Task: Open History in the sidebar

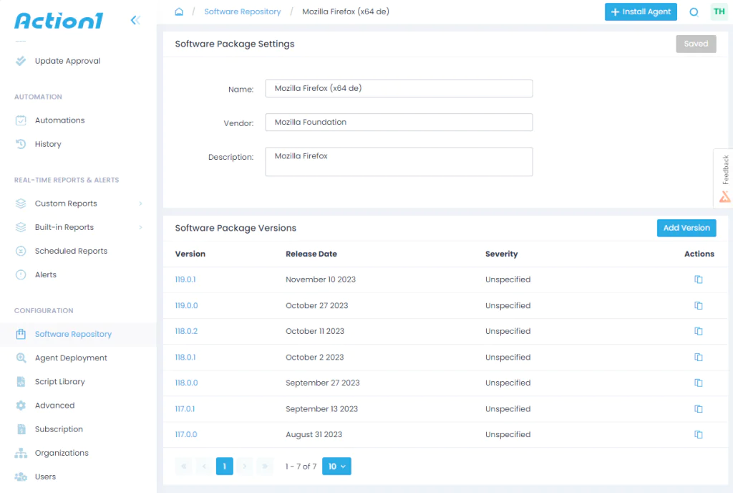Action: click(x=48, y=144)
